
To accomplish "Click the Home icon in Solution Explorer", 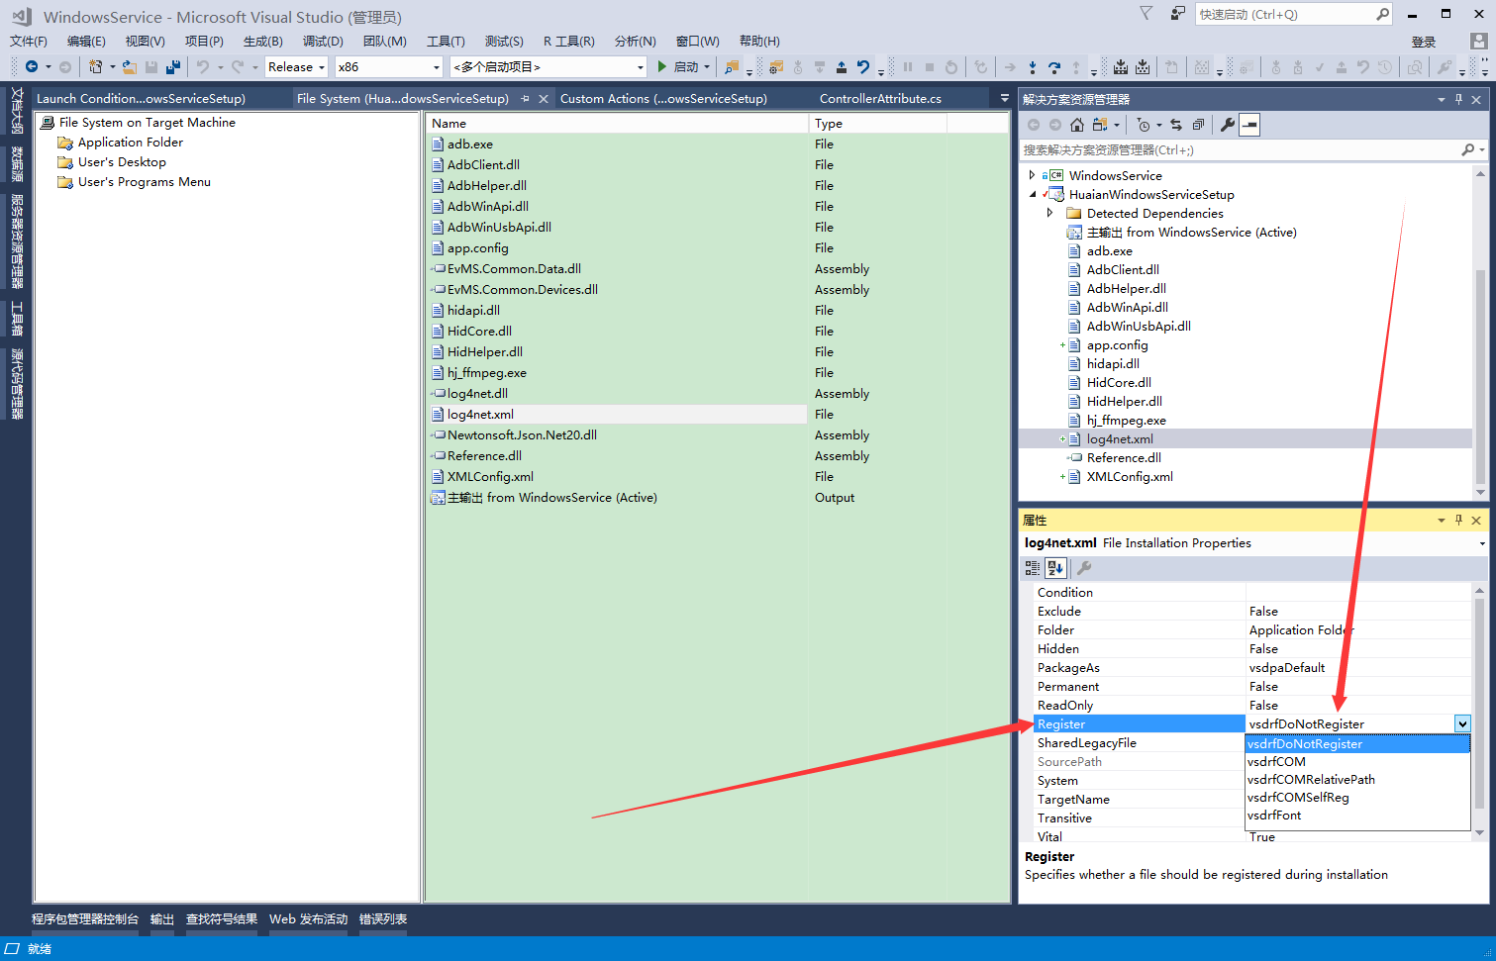I will [1077, 125].
